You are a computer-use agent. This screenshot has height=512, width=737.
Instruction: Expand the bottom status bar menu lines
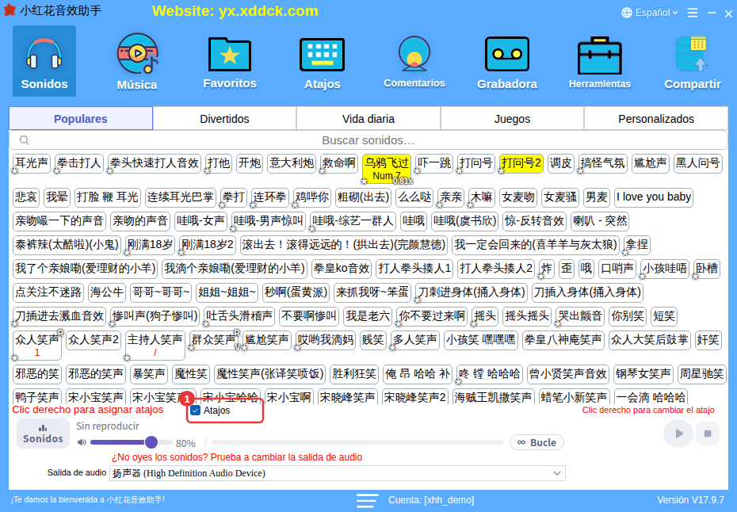coord(367,500)
